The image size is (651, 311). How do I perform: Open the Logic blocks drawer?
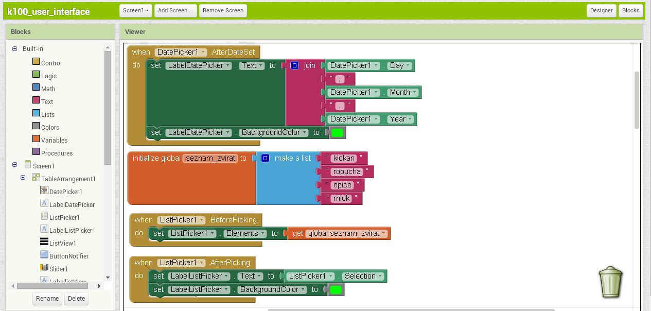pyautogui.click(x=44, y=76)
